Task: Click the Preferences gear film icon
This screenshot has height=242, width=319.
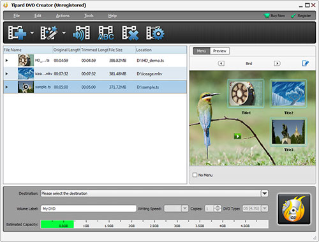Action: [155, 33]
